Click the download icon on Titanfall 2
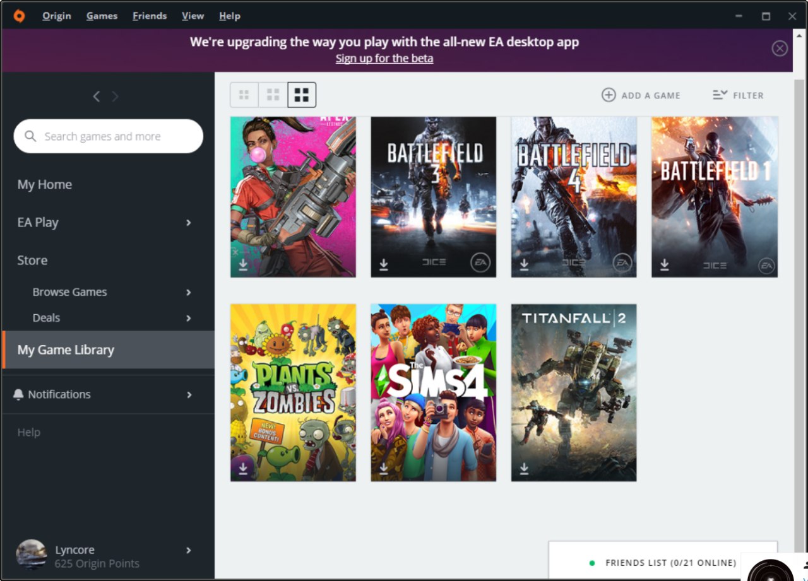The height and width of the screenshot is (581, 808). [x=524, y=469]
